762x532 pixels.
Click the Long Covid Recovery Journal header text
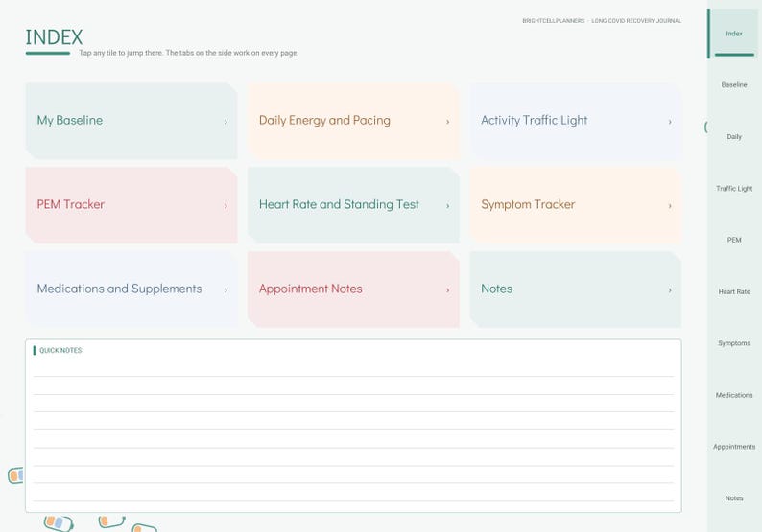(636, 21)
